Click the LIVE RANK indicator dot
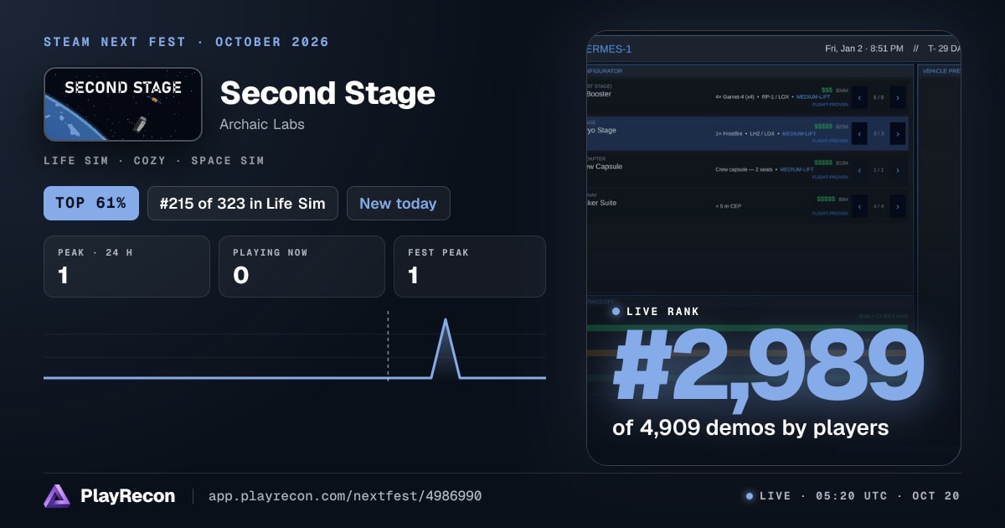This screenshot has height=528, width=1005. click(616, 311)
